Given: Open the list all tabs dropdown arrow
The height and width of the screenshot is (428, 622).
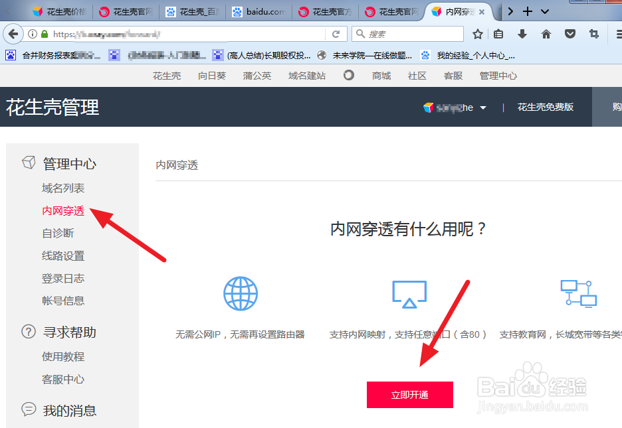Looking at the screenshot, I should (545, 12).
